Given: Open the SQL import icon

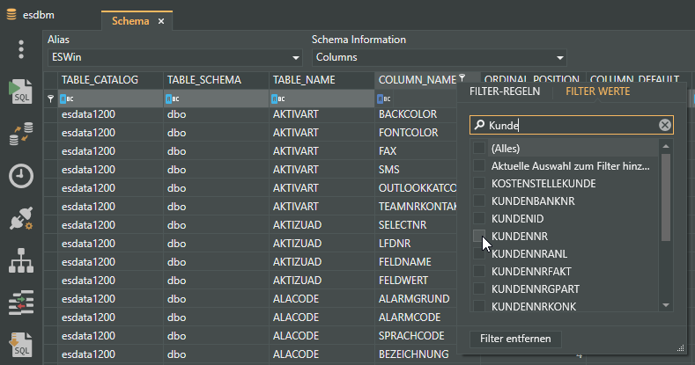Looking at the screenshot, I should [x=21, y=345].
